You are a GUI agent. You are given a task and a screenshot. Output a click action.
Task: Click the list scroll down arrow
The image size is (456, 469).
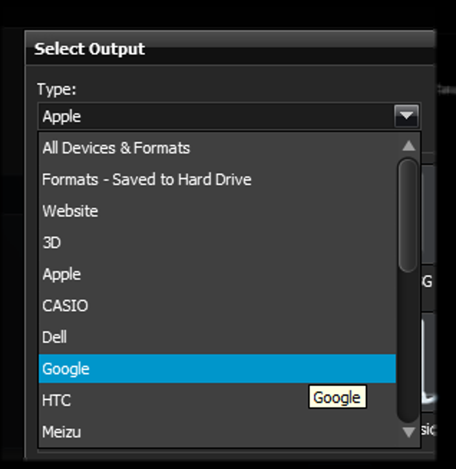click(x=409, y=432)
